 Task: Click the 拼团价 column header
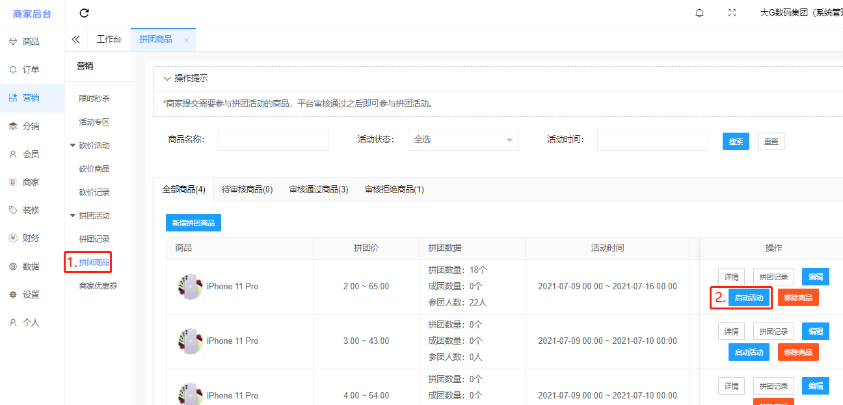(x=366, y=248)
